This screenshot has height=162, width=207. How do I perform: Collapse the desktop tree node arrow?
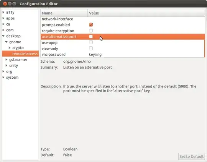tap(3, 36)
